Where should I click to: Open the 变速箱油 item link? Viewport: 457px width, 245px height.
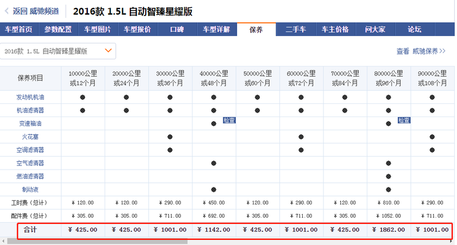click(x=30, y=123)
